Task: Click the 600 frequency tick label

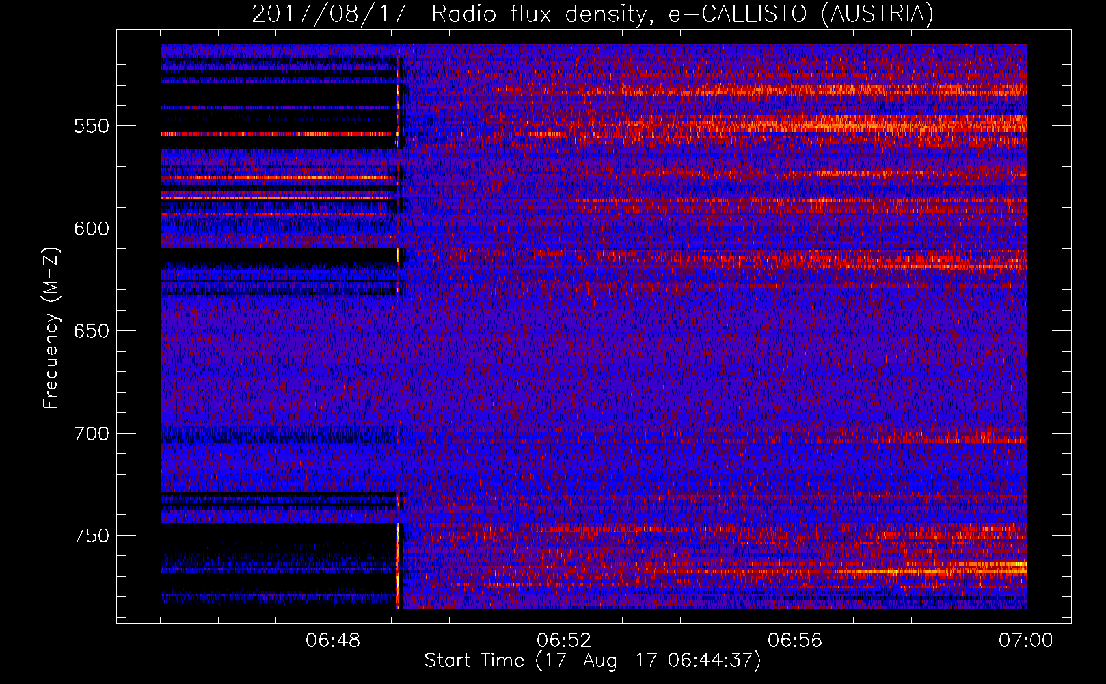Action: [x=92, y=228]
